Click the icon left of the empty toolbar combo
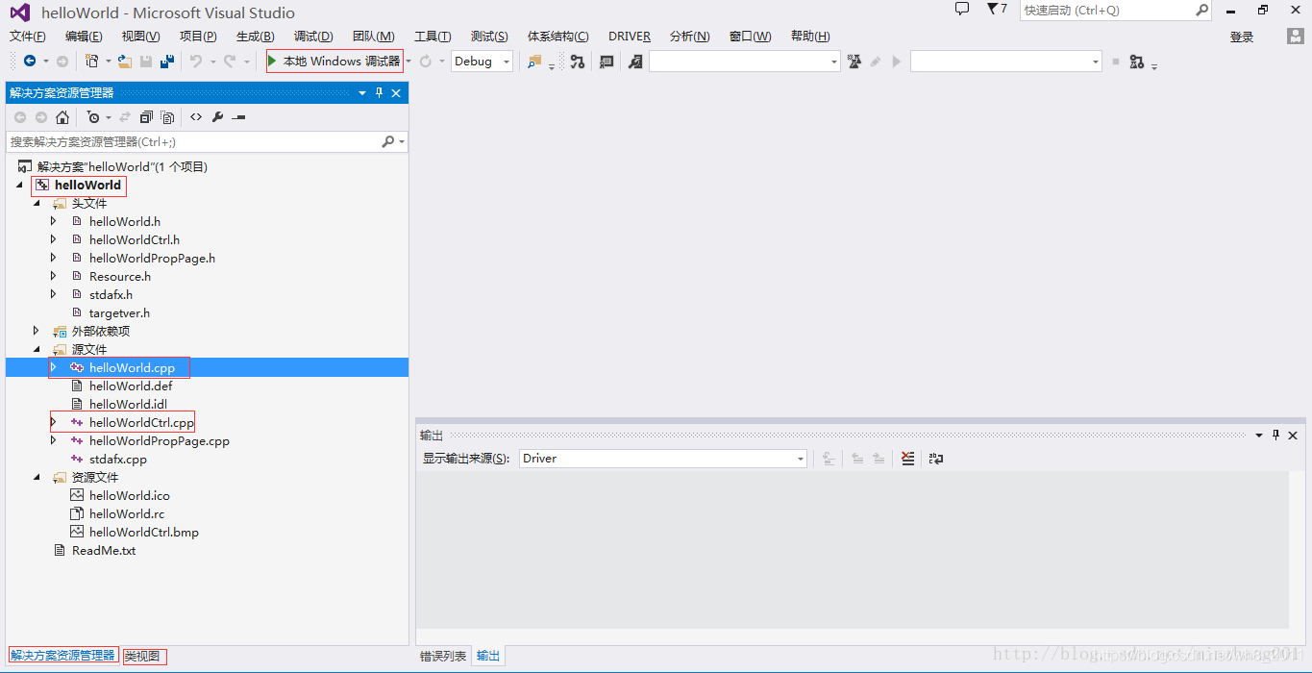Screen dimensions: 1312x673 click(x=635, y=61)
